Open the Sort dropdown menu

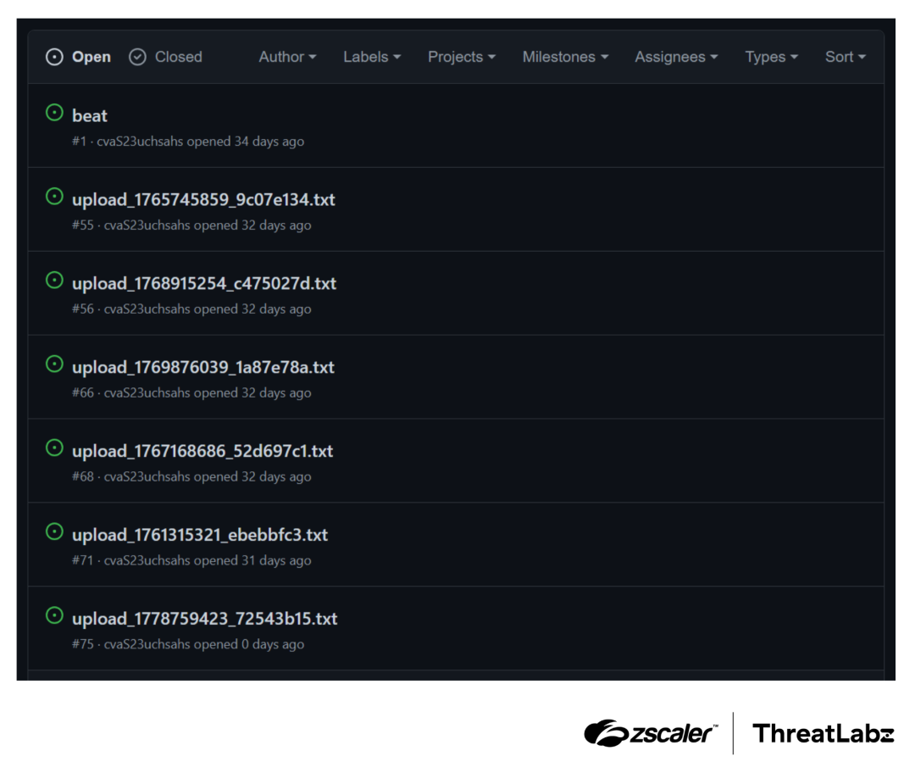coord(845,57)
